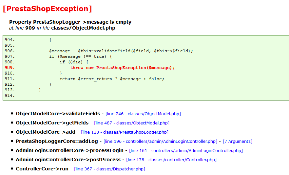
Task: Open line 133 classes/PrestaShopLogger.php link
Action: pos(125,132)
